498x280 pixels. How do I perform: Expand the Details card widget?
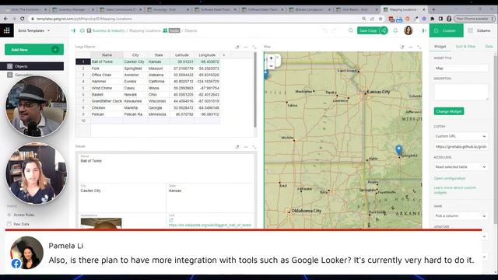(254, 147)
